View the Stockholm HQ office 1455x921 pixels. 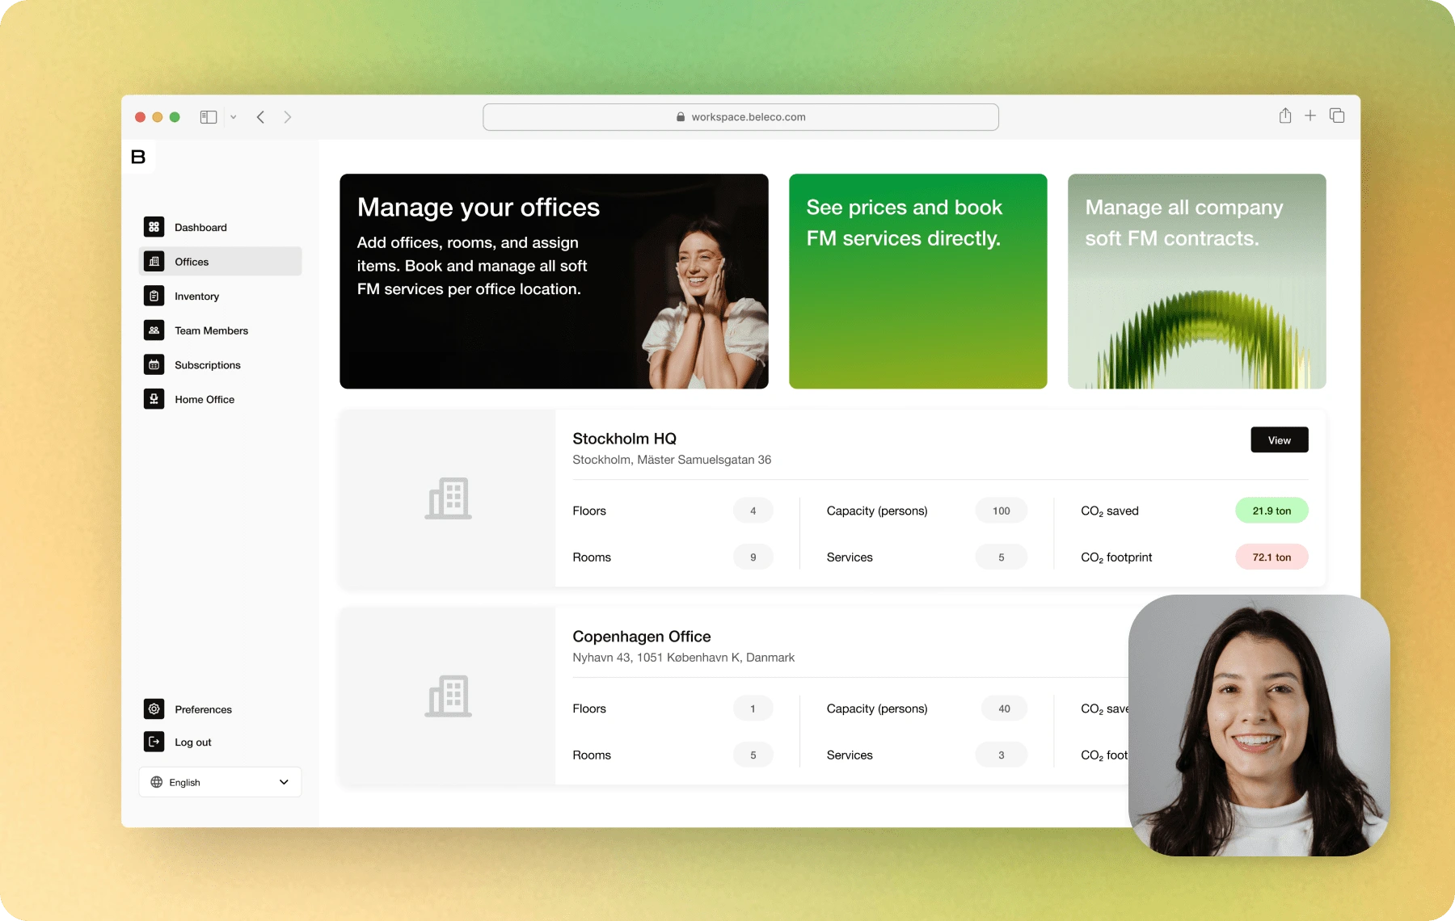pyautogui.click(x=1279, y=440)
